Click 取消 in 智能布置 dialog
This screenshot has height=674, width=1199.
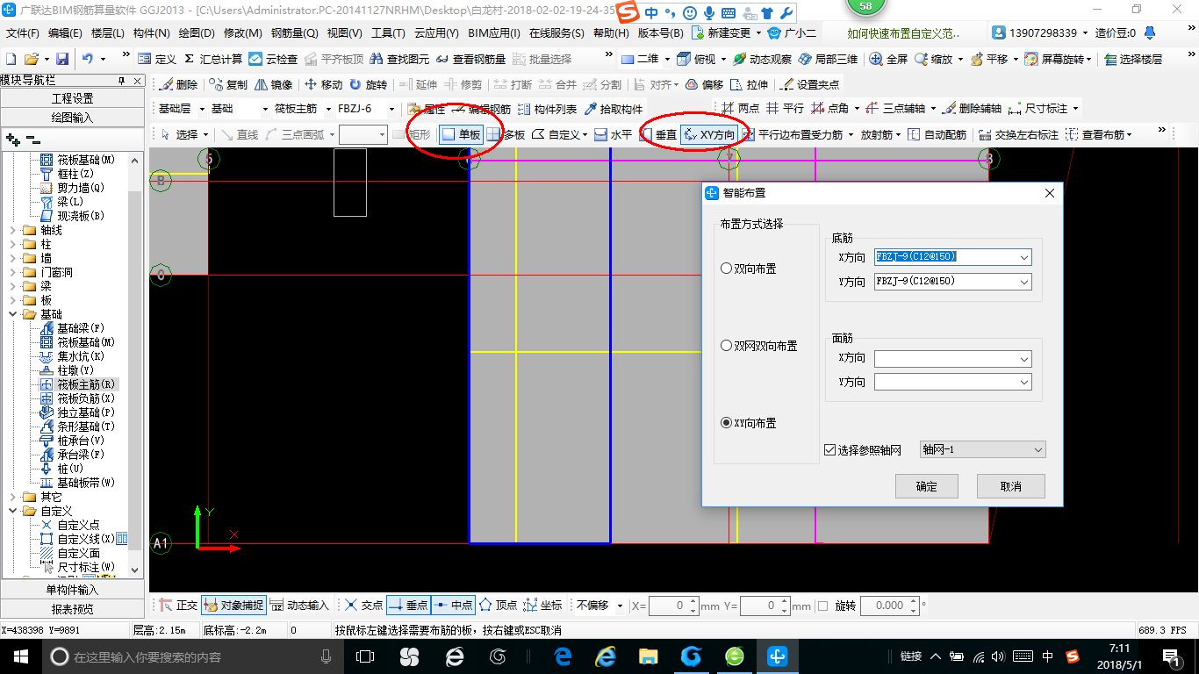(1010, 486)
